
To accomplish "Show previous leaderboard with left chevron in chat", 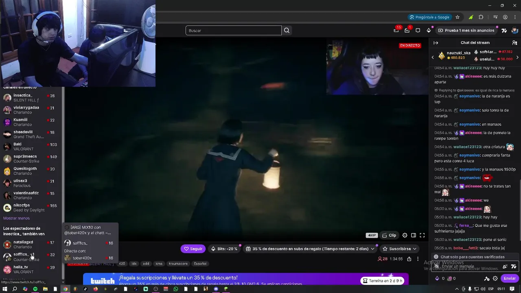I will click(x=433, y=57).
